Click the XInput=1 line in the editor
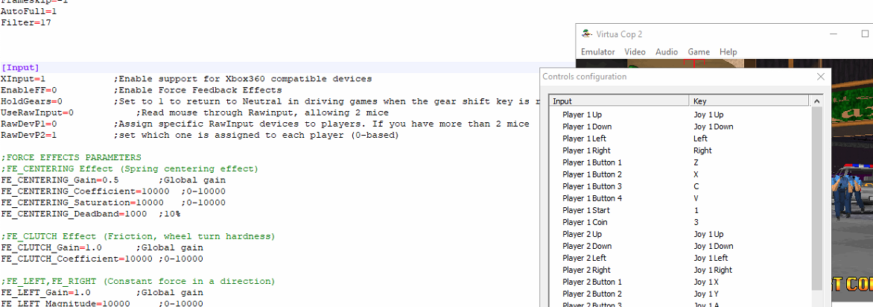The width and height of the screenshot is (873, 307). [x=23, y=79]
